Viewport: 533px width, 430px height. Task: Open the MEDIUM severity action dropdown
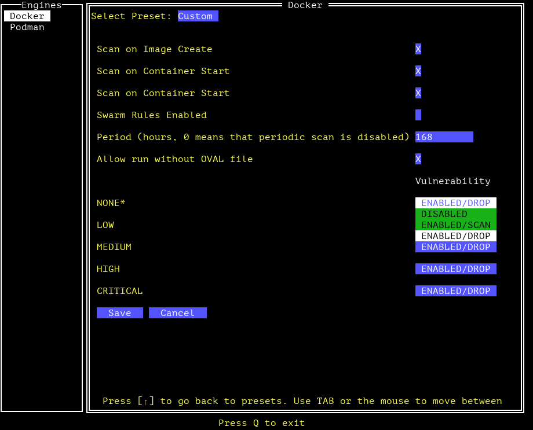455,247
